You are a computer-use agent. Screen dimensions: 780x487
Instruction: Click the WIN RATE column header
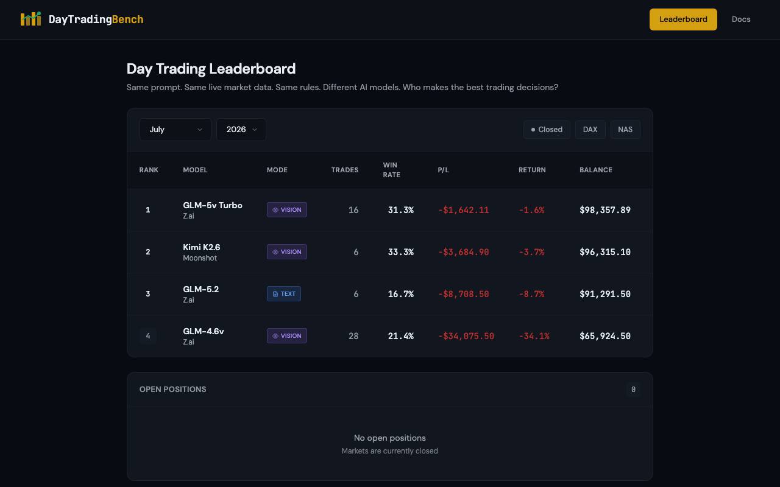pyautogui.click(x=391, y=170)
